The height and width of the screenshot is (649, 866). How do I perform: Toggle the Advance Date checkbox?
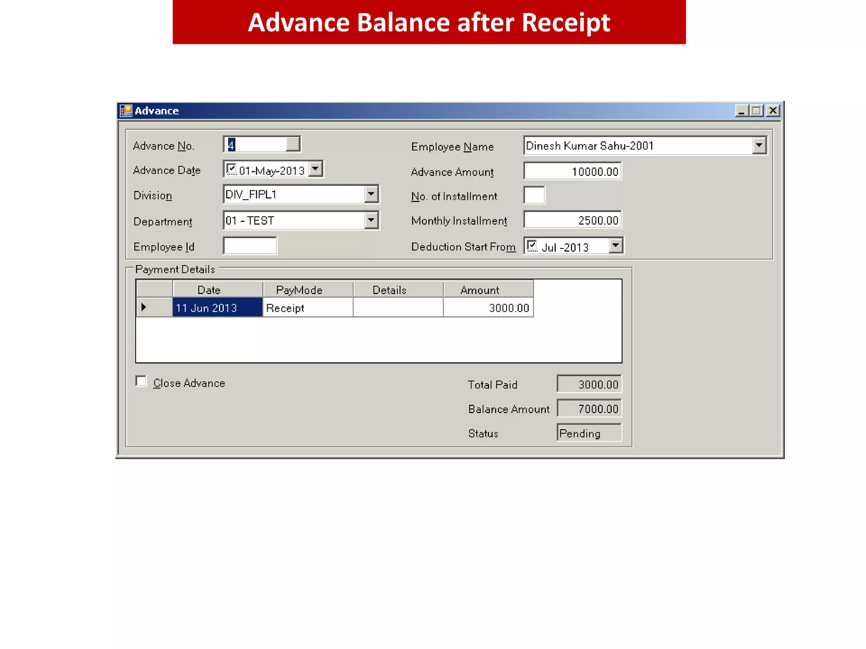point(231,169)
